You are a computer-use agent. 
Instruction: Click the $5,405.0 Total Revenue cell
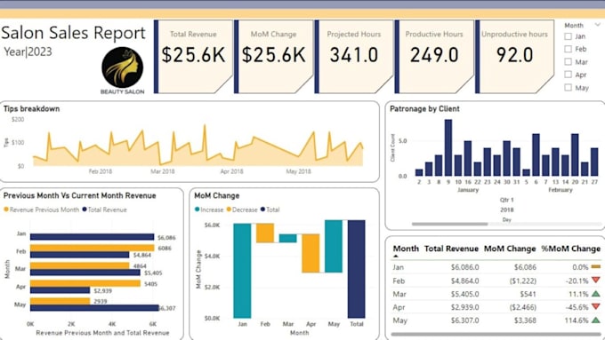[465, 294]
